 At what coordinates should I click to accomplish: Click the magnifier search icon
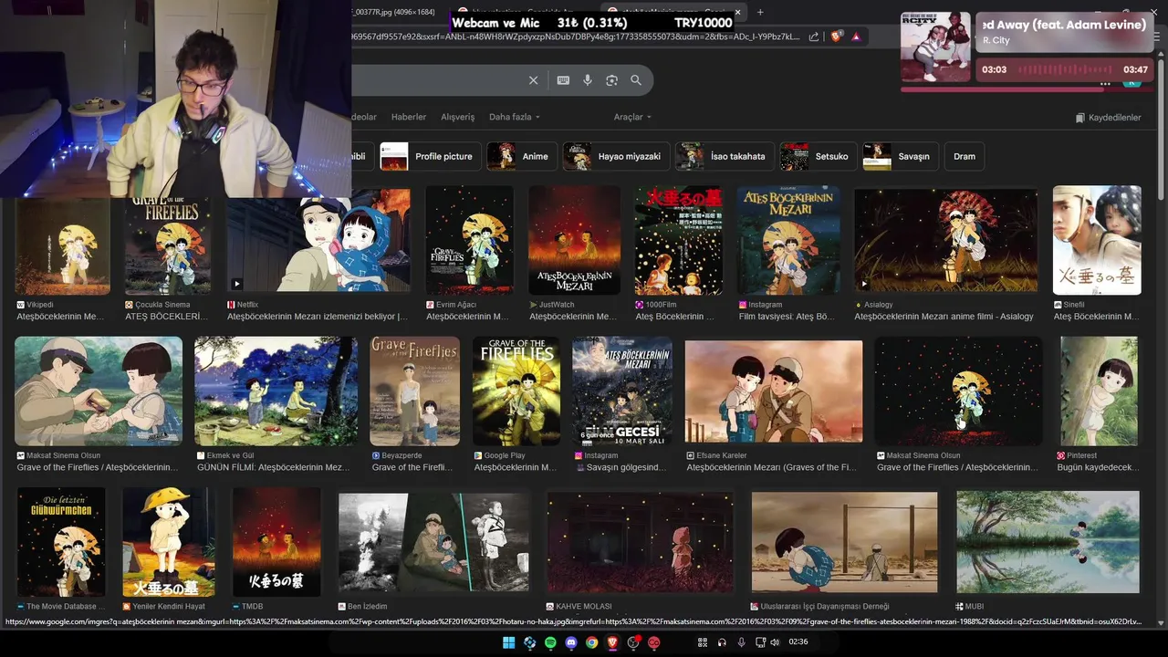click(636, 80)
